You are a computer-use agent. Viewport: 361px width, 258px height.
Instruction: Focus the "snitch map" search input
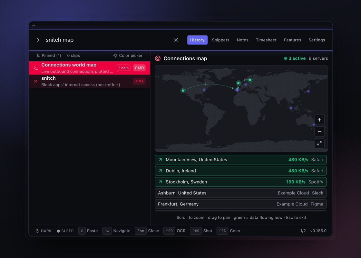[107, 40]
